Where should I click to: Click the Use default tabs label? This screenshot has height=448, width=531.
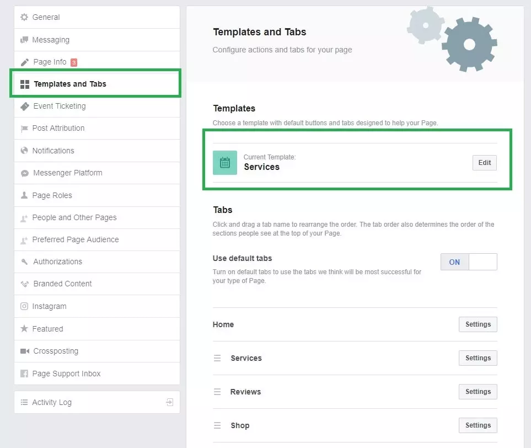coord(242,258)
